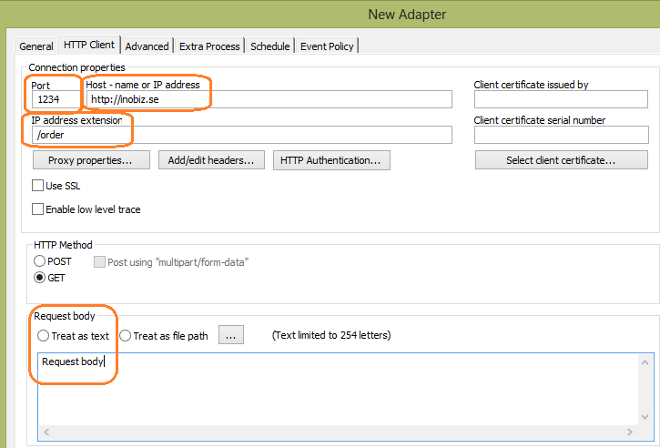Open HTTP Authentication settings
Screen dimensions: 660x448
tap(331, 160)
